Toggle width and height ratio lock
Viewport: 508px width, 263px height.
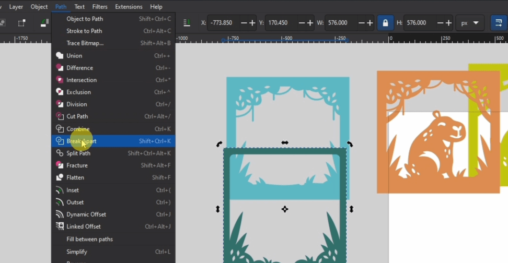point(385,23)
